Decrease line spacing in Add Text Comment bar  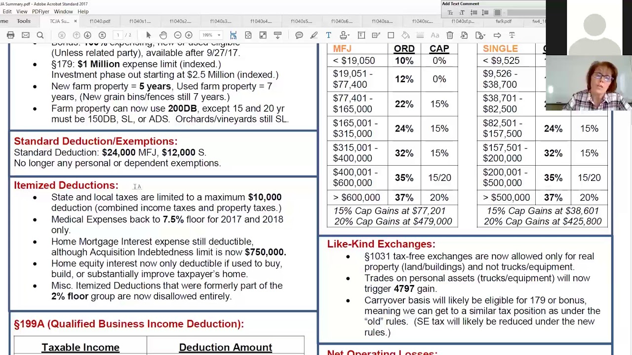point(474,13)
